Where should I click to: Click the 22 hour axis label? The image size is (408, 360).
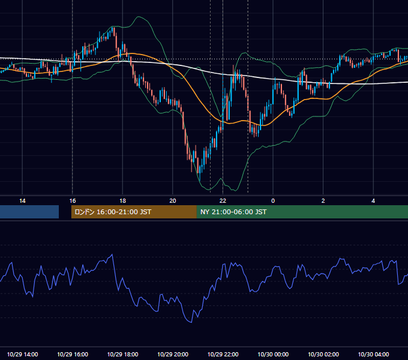tap(223, 201)
